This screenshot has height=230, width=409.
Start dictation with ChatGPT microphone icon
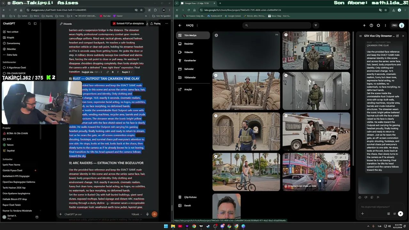pyautogui.click(x=147, y=214)
